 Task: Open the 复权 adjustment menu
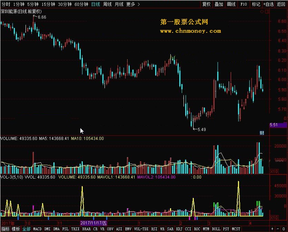tap(206, 4)
